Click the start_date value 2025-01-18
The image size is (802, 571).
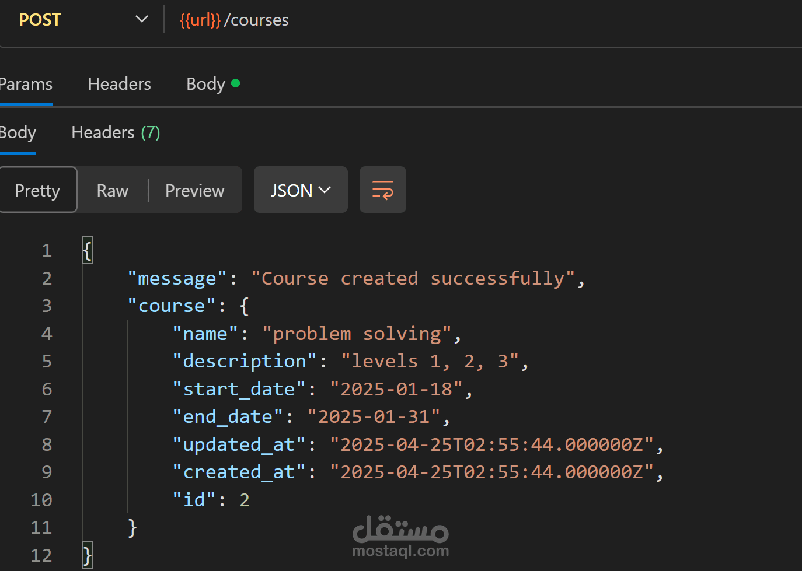[396, 389]
